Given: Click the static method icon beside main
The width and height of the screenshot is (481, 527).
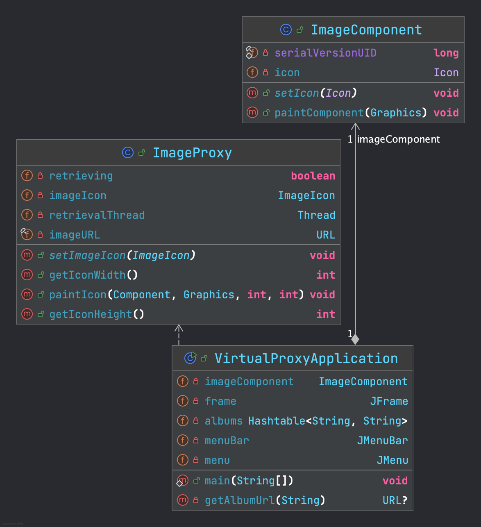Looking at the screenshot, I should coord(182,480).
